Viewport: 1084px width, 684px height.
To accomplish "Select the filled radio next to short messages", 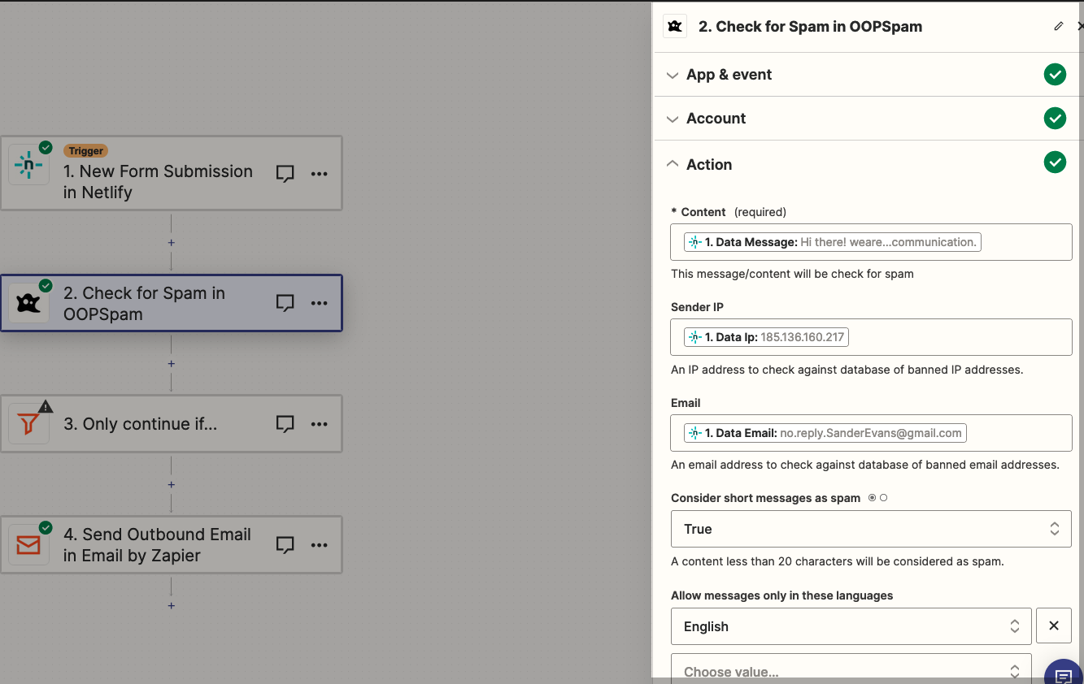I will click(873, 498).
